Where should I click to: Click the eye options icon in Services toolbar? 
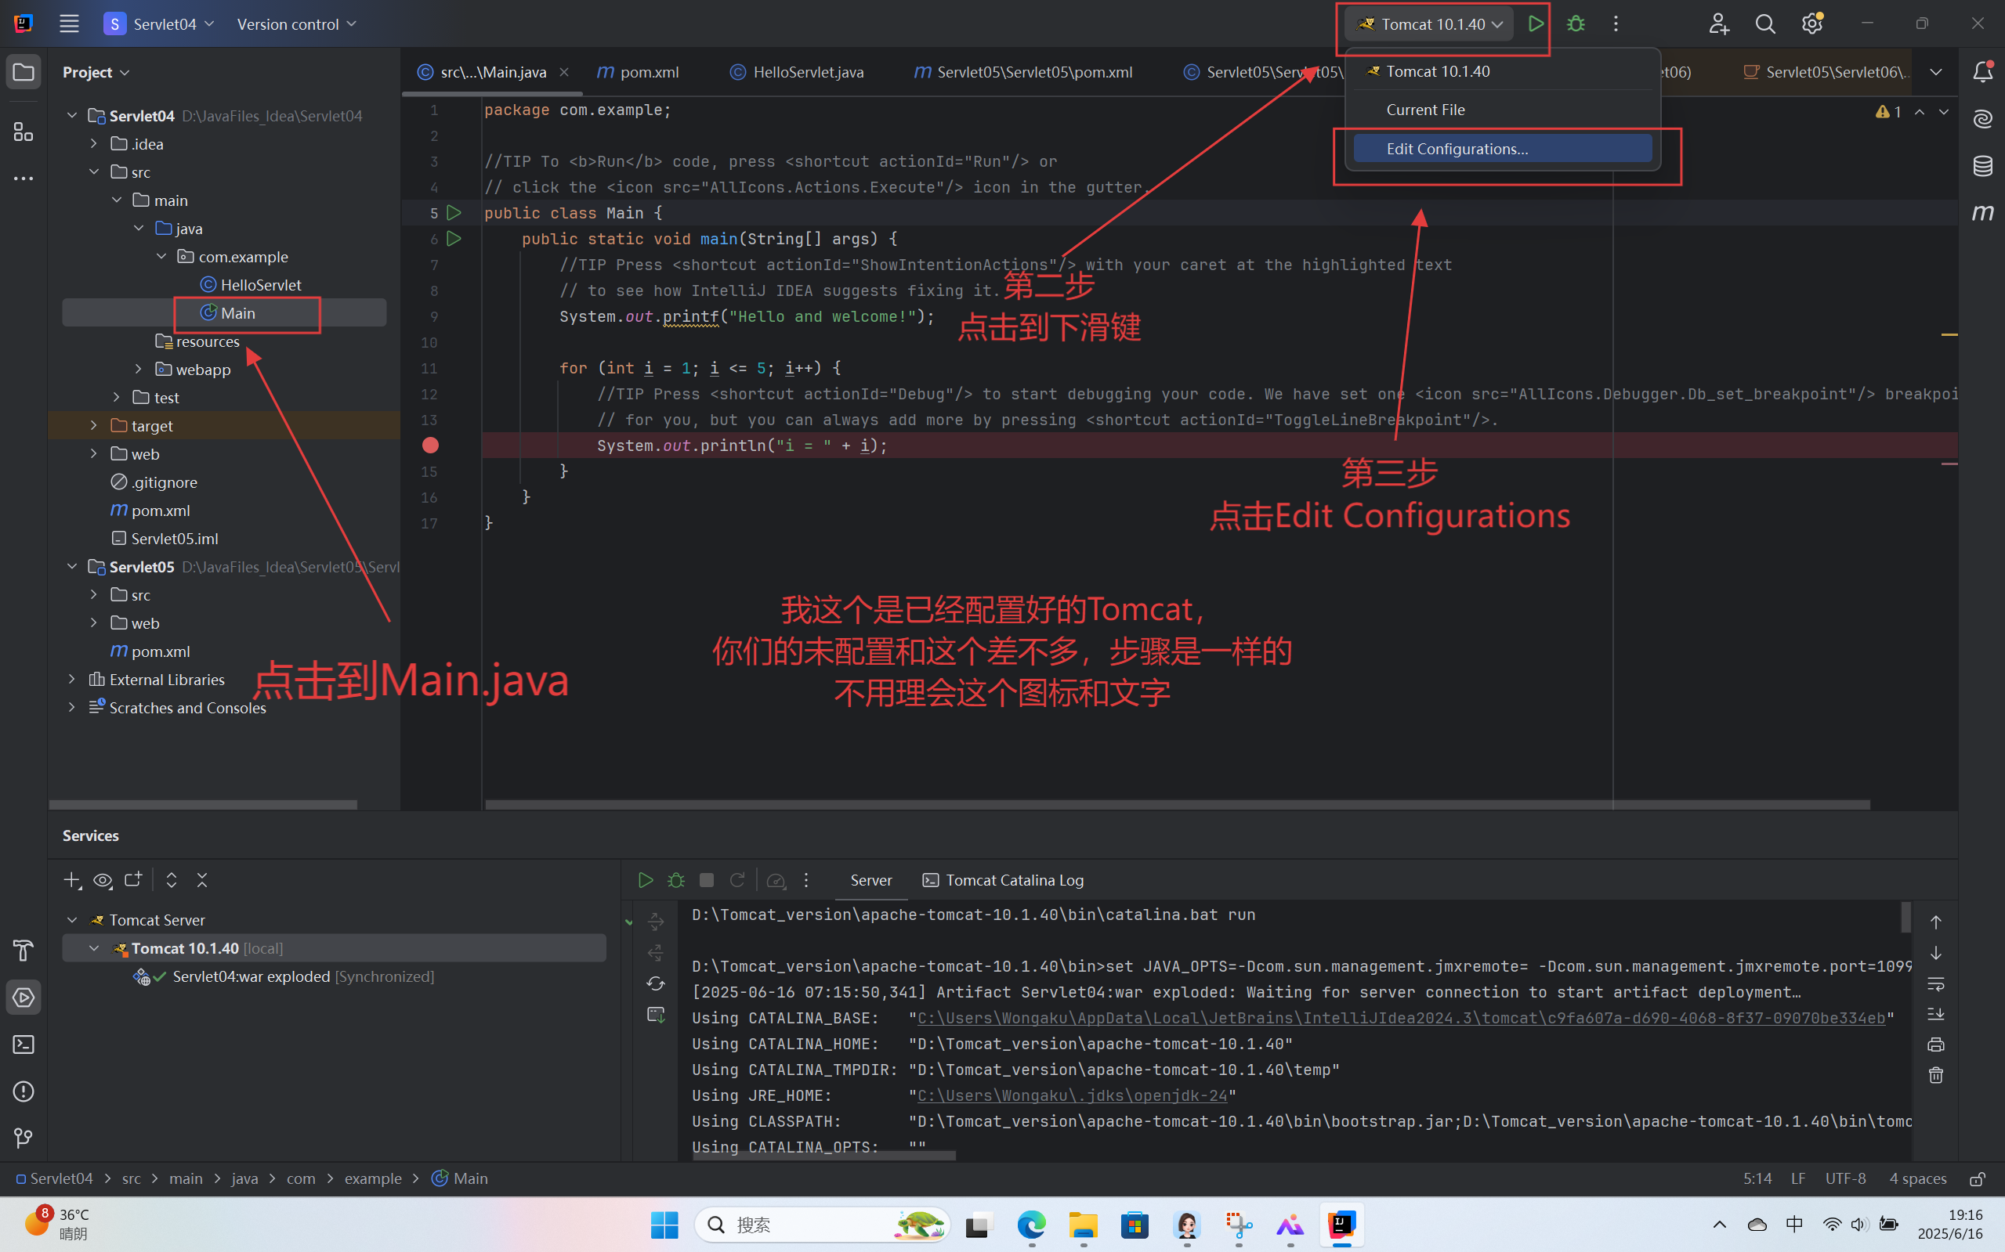(x=103, y=880)
